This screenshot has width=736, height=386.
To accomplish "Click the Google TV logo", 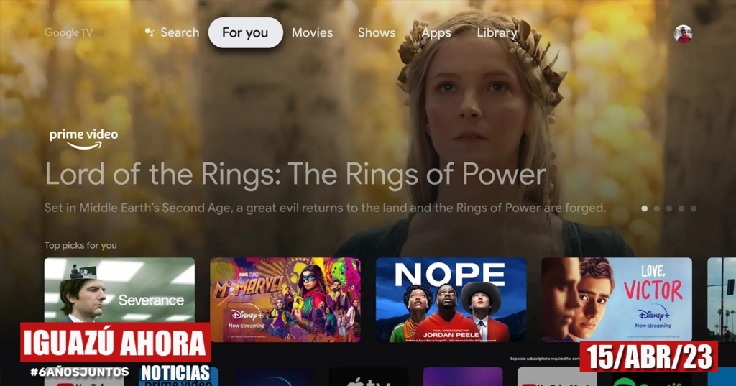I will [68, 32].
